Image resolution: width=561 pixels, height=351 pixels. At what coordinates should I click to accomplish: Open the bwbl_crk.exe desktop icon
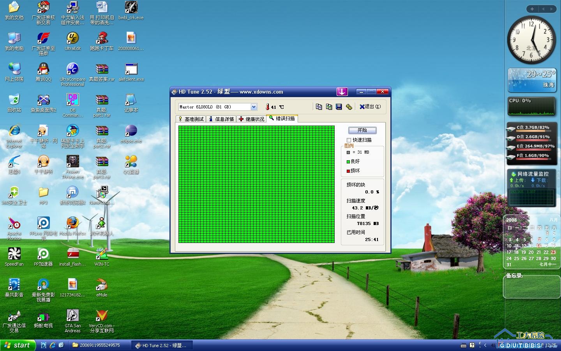point(131,11)
